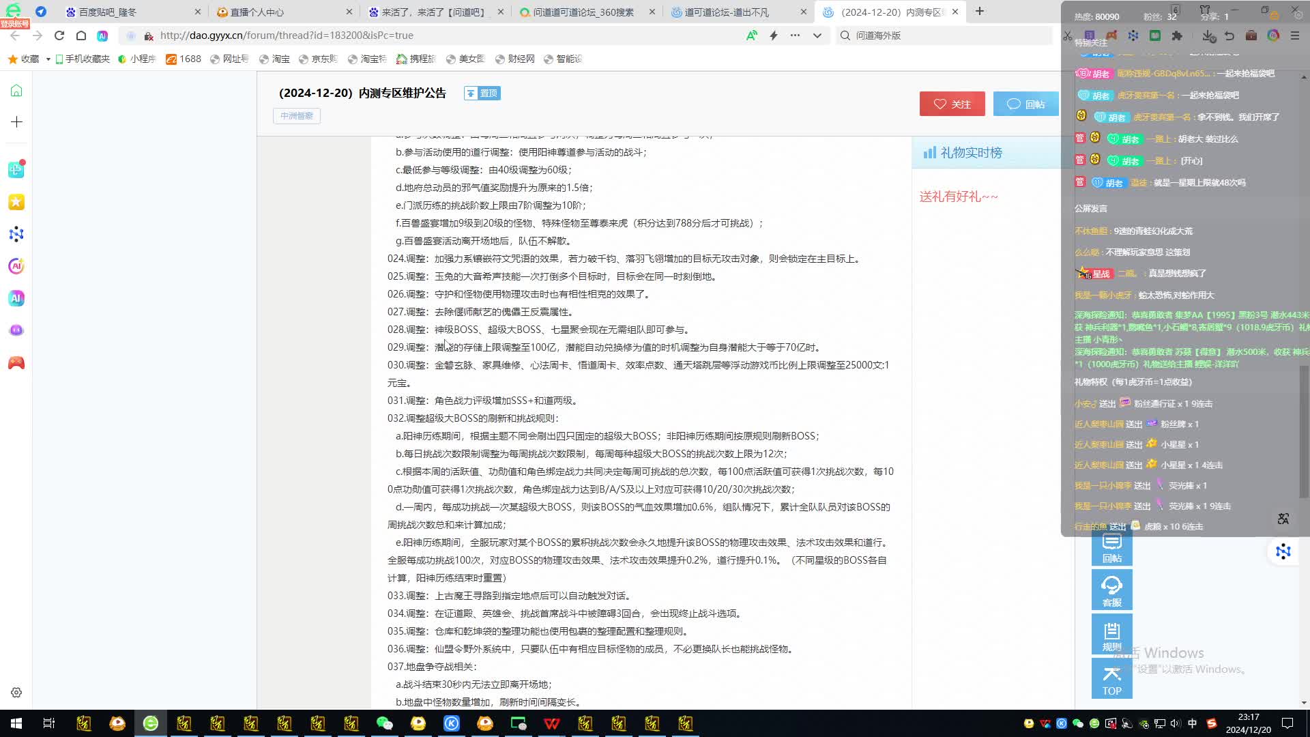Click the undo arrow icon in stream toolbar

click(x=1230, y=35)
